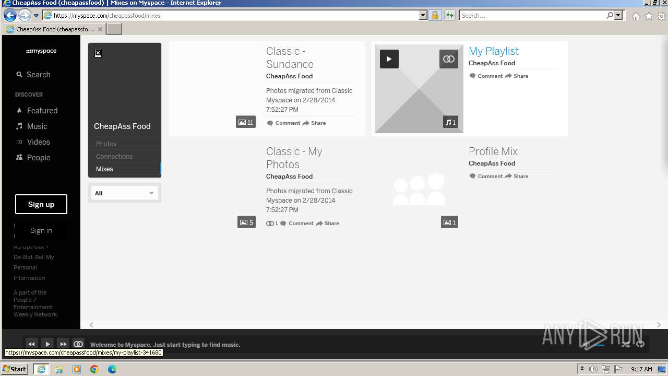
Task: Comment on Classic - My Photos mix
Action: (x=297, y=224)
